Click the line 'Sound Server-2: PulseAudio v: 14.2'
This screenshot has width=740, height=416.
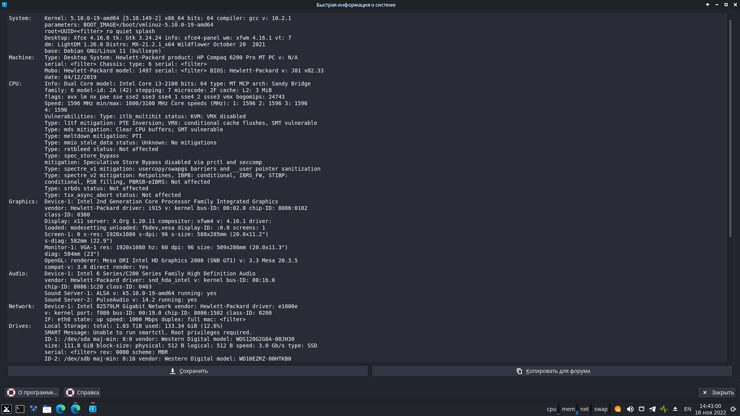pos(121,300)
